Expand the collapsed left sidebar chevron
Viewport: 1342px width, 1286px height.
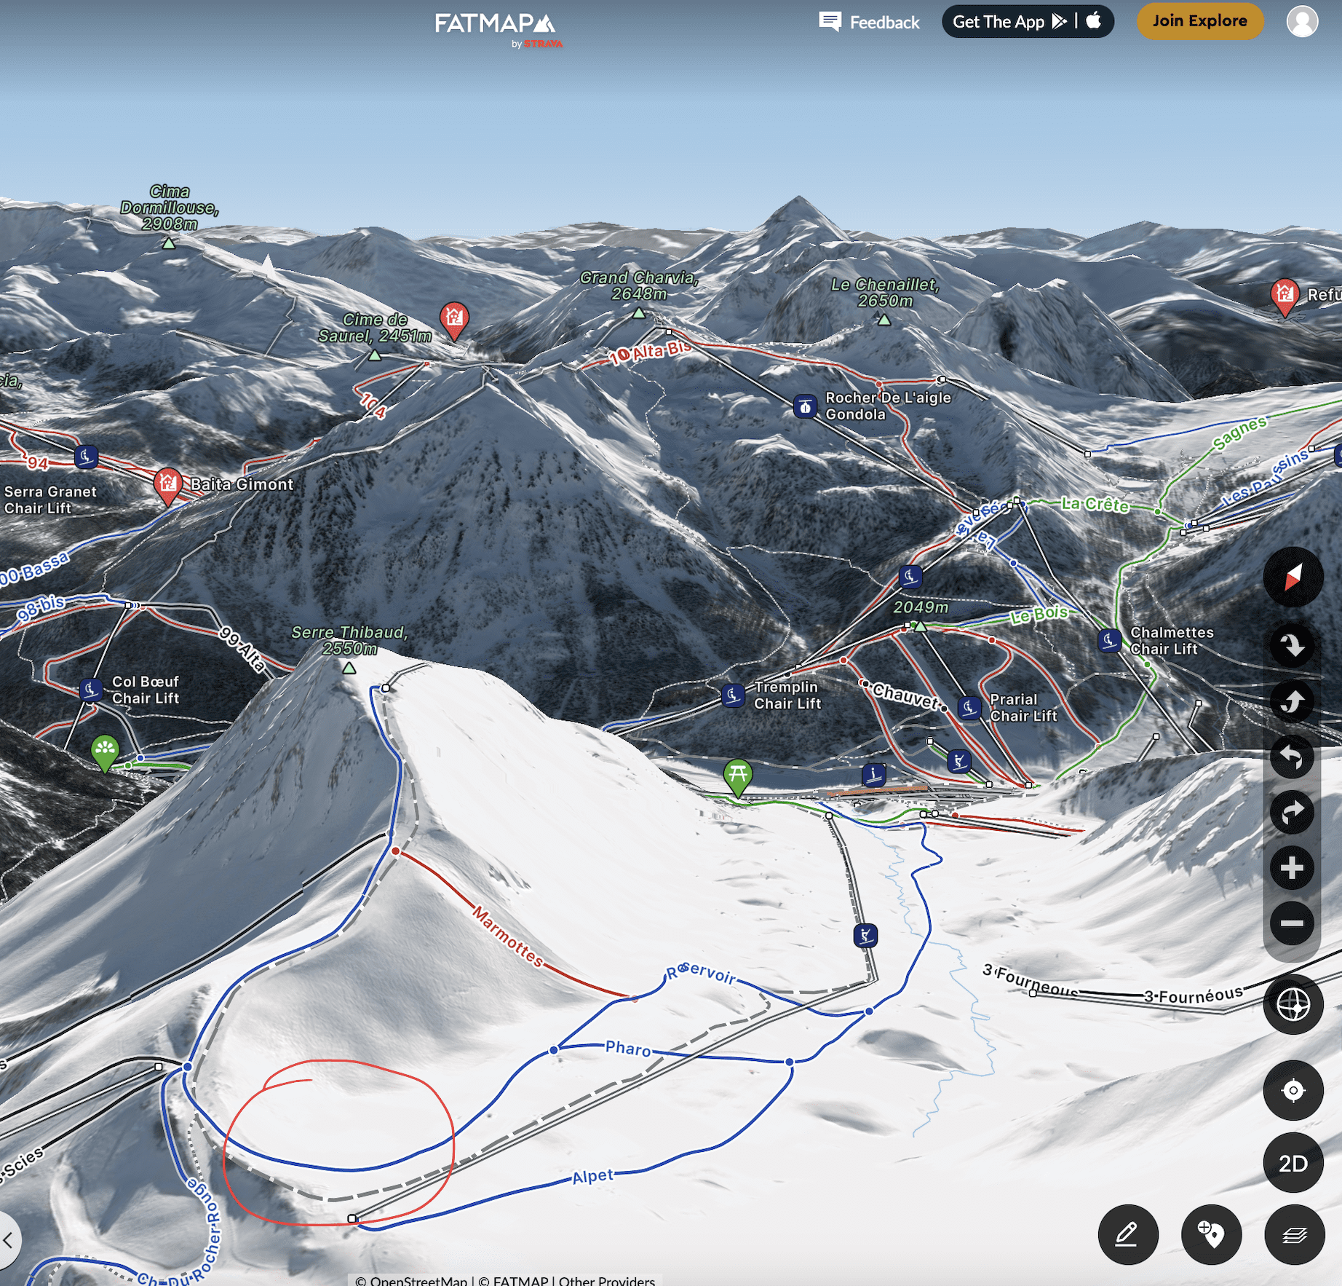[9, 1240]
